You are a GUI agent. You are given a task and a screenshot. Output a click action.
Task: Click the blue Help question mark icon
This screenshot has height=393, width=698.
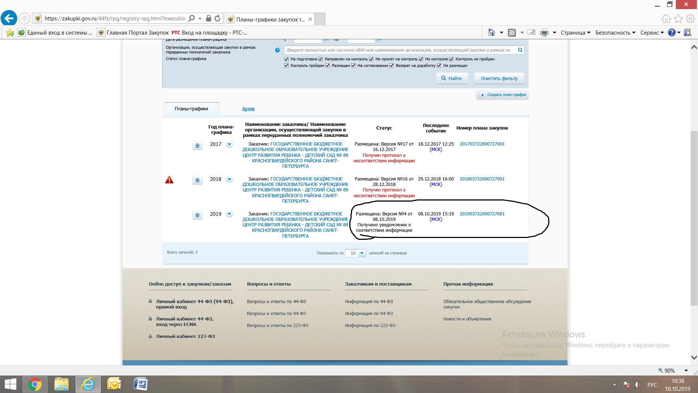[x=671, y=32]
